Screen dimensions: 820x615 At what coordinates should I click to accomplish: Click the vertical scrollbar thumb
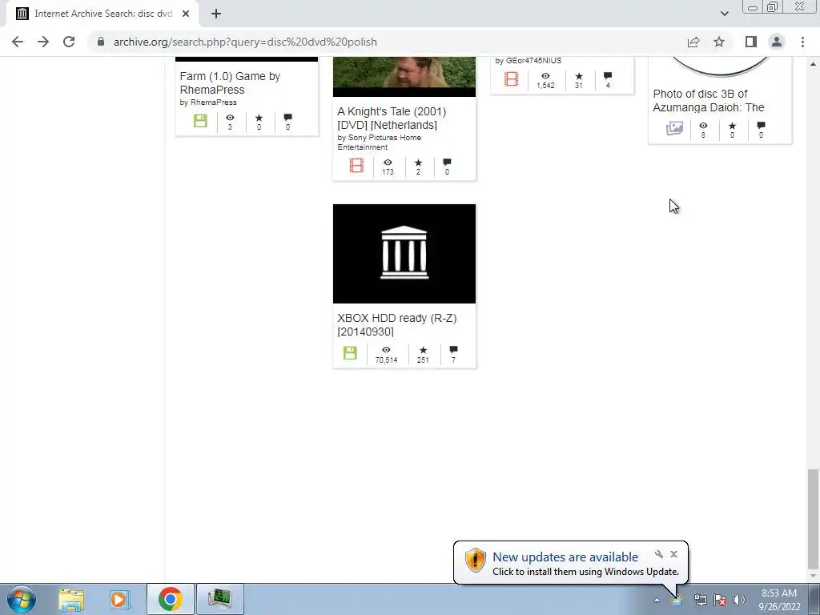pos(813,519)
